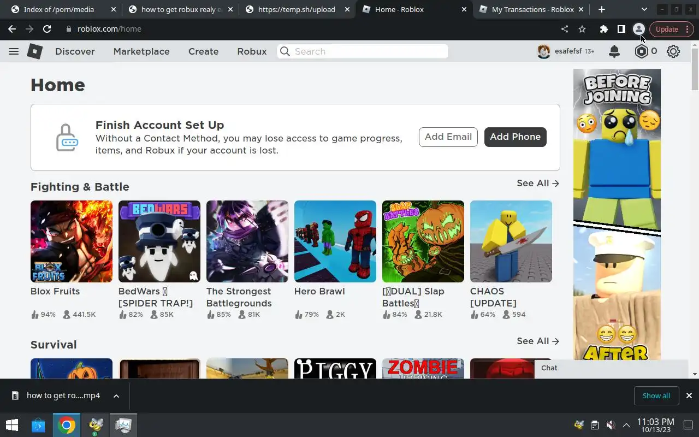Image resolution: width=699 pixels, height=437 pixels.
Task: Go back with the browser back arrow
Action: pos(12,29)
